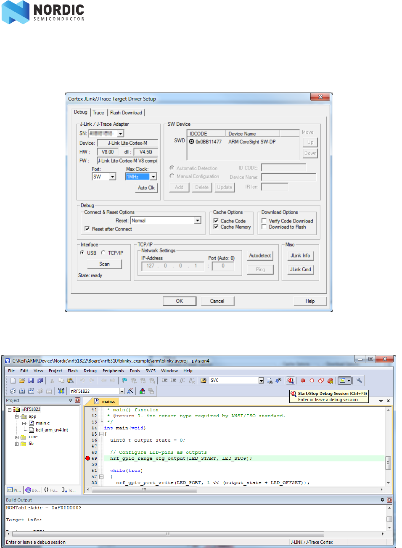Click the JLink Info button
Viewport: 402px width, 548px height.
(x=300, y=256)
